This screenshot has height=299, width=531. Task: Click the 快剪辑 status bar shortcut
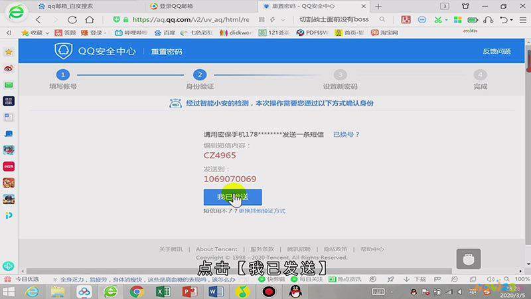tap(271, 279)
